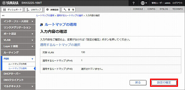185x90 pixels.
Task: Go to 適用するルートマップの選択 breadcrumb link
Action: click(70, 15)
